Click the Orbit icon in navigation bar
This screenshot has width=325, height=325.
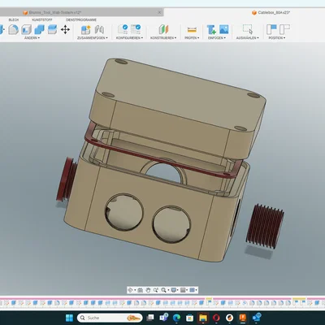tap(130, 290)
